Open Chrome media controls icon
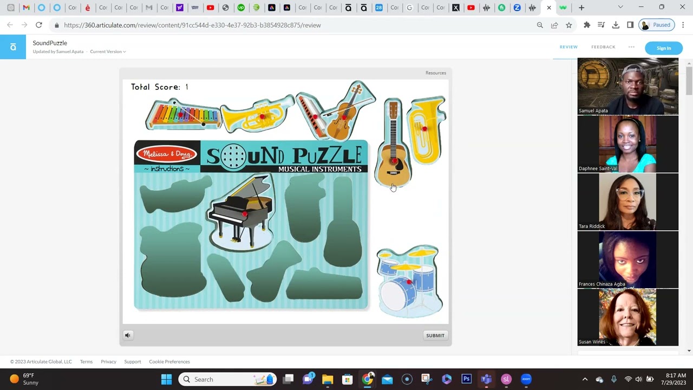The image size is (693, 390). [x=601, y=25]
